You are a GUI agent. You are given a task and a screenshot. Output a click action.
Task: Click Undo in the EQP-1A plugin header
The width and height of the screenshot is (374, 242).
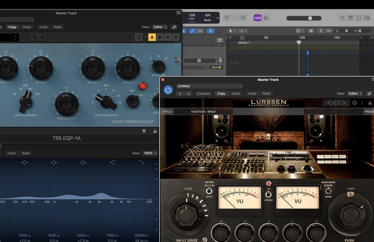(43, 27)
